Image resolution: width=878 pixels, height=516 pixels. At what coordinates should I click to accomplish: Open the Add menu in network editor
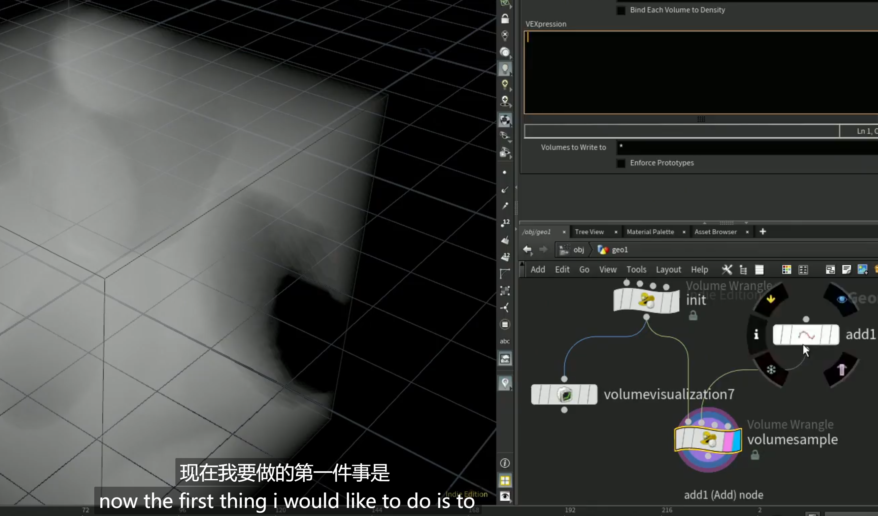tap(538, 270)
